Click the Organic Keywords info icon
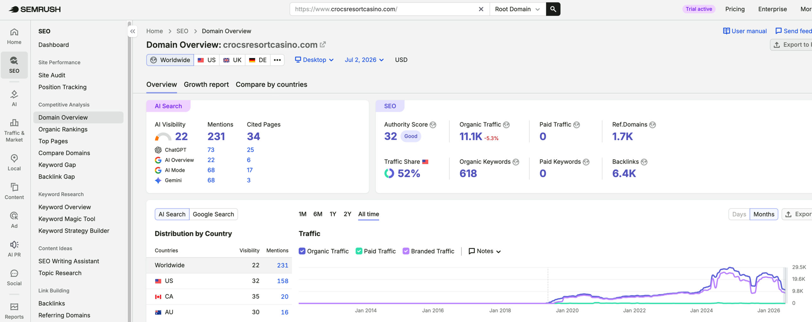The image size is (812, 322). coord(516,162)
